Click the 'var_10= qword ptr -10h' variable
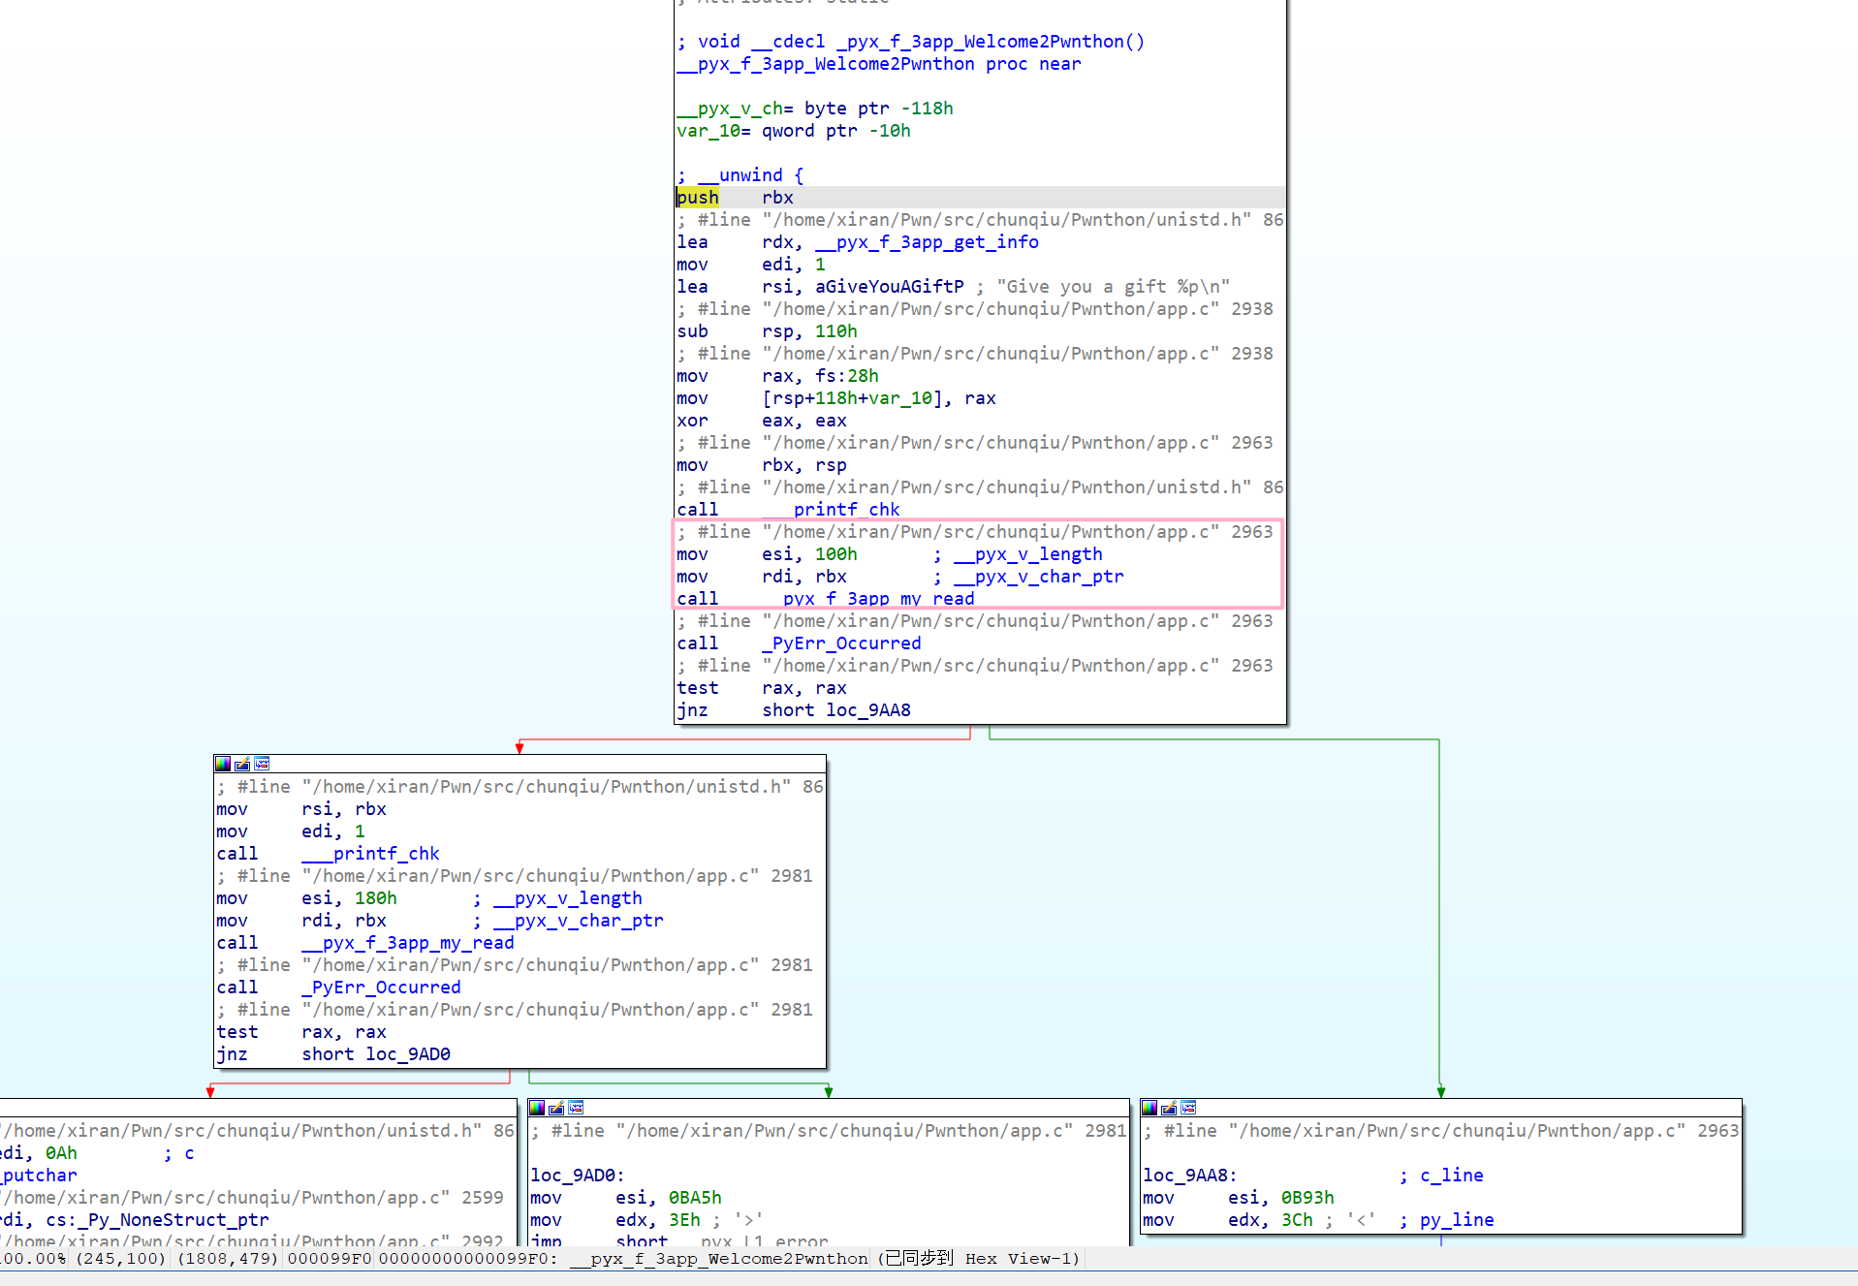This screenshot has width=1858, height=1286. (794, 131)
